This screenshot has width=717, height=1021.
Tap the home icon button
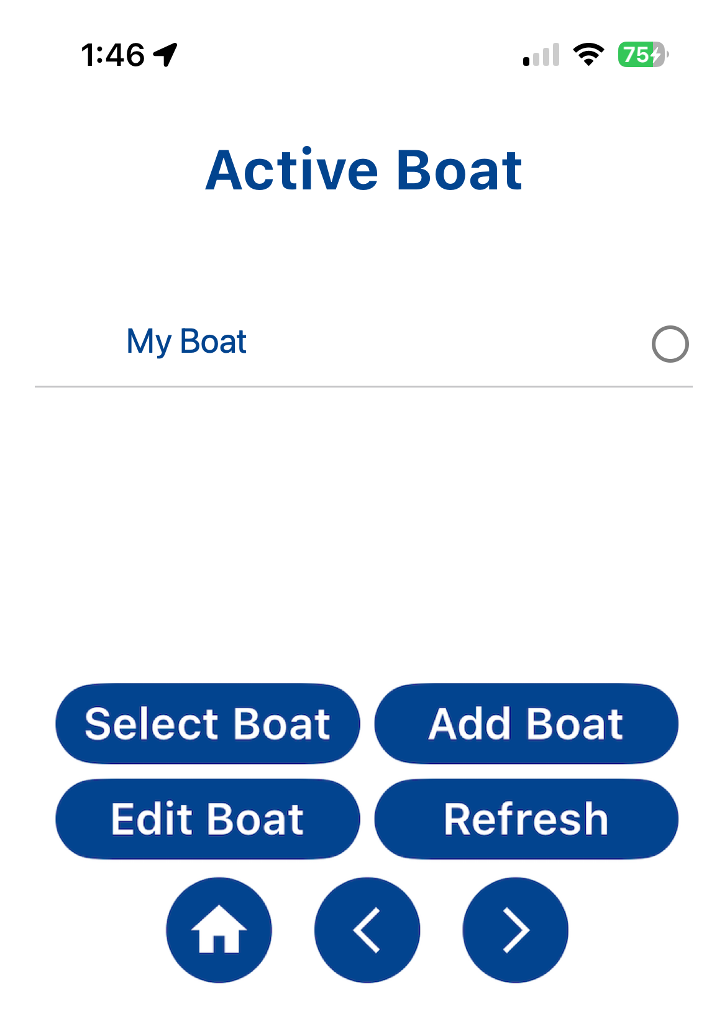(219, 930)
